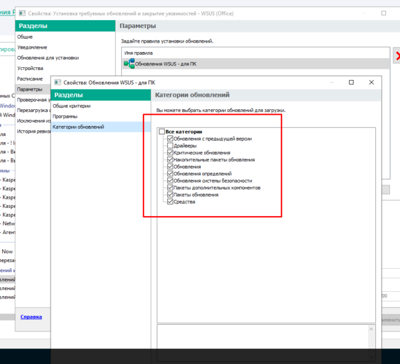The width and height of the screenshot is (400, 364).
Task: Go to Обновления для установки section
Action: 47,58
